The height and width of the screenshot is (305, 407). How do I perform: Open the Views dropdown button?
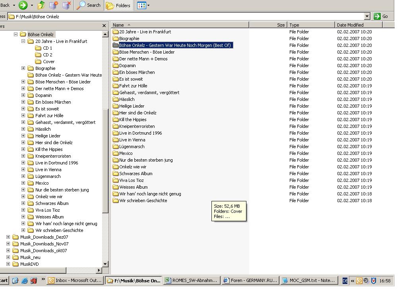143,5
